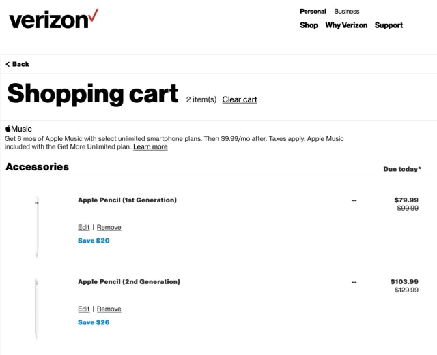Select the Personal tab
This screenshot has width=437, height=355.
pos(313,12)
